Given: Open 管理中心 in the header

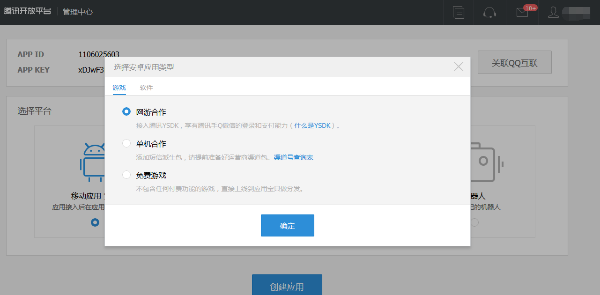Looking at the screenshot, I should click(x=78, y=12).
